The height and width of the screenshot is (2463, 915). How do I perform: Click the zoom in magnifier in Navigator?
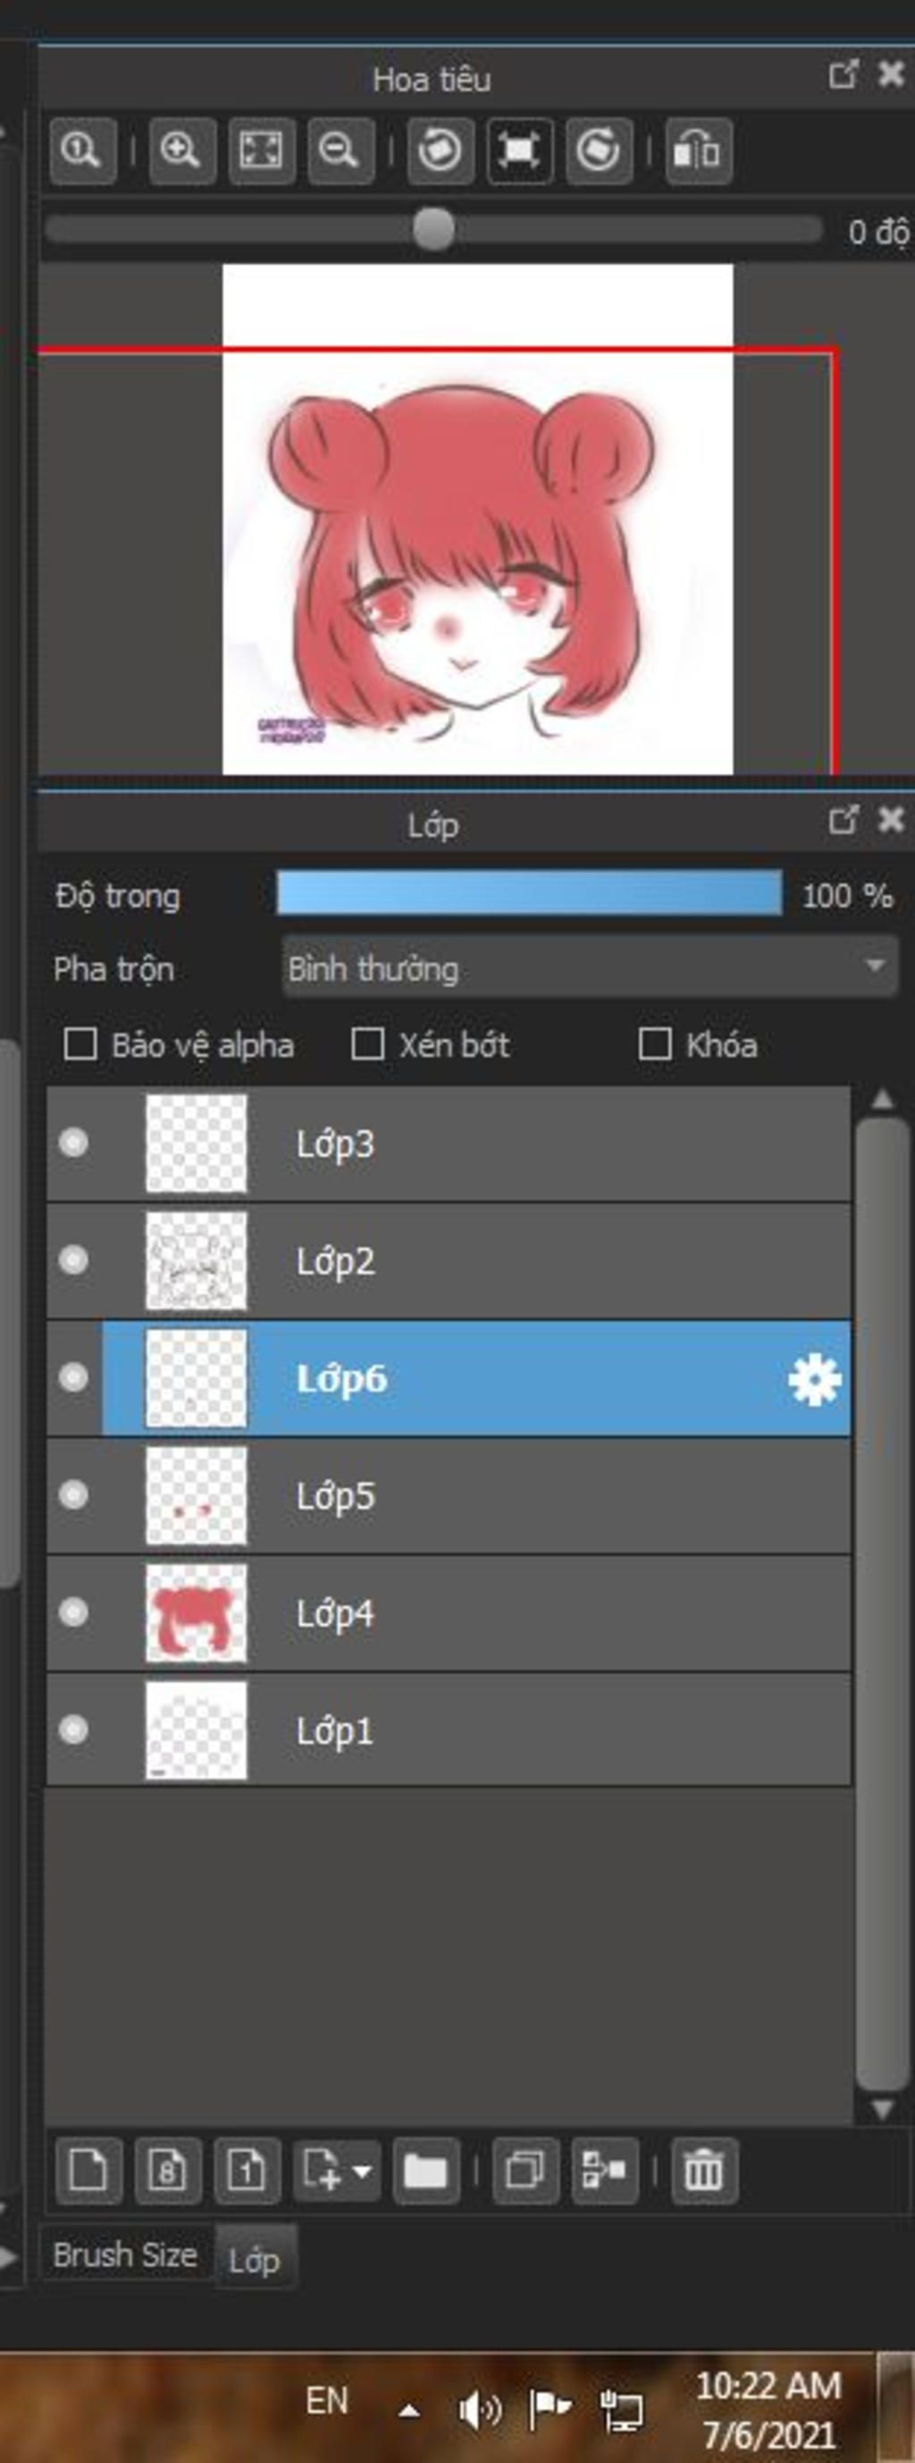(x=181, y=151)
